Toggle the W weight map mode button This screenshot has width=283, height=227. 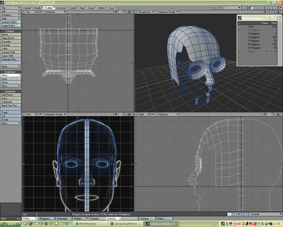tap(230, 214)
